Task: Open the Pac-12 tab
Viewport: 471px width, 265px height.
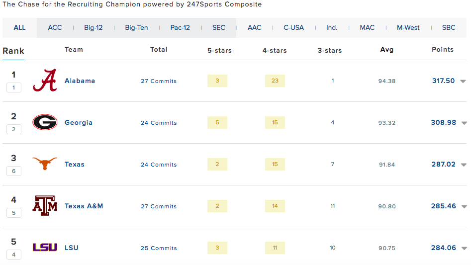Action: 180,28
